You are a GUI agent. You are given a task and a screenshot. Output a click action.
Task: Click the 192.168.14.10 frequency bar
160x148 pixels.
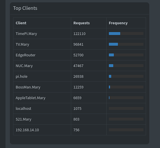(x=126, y=130)
